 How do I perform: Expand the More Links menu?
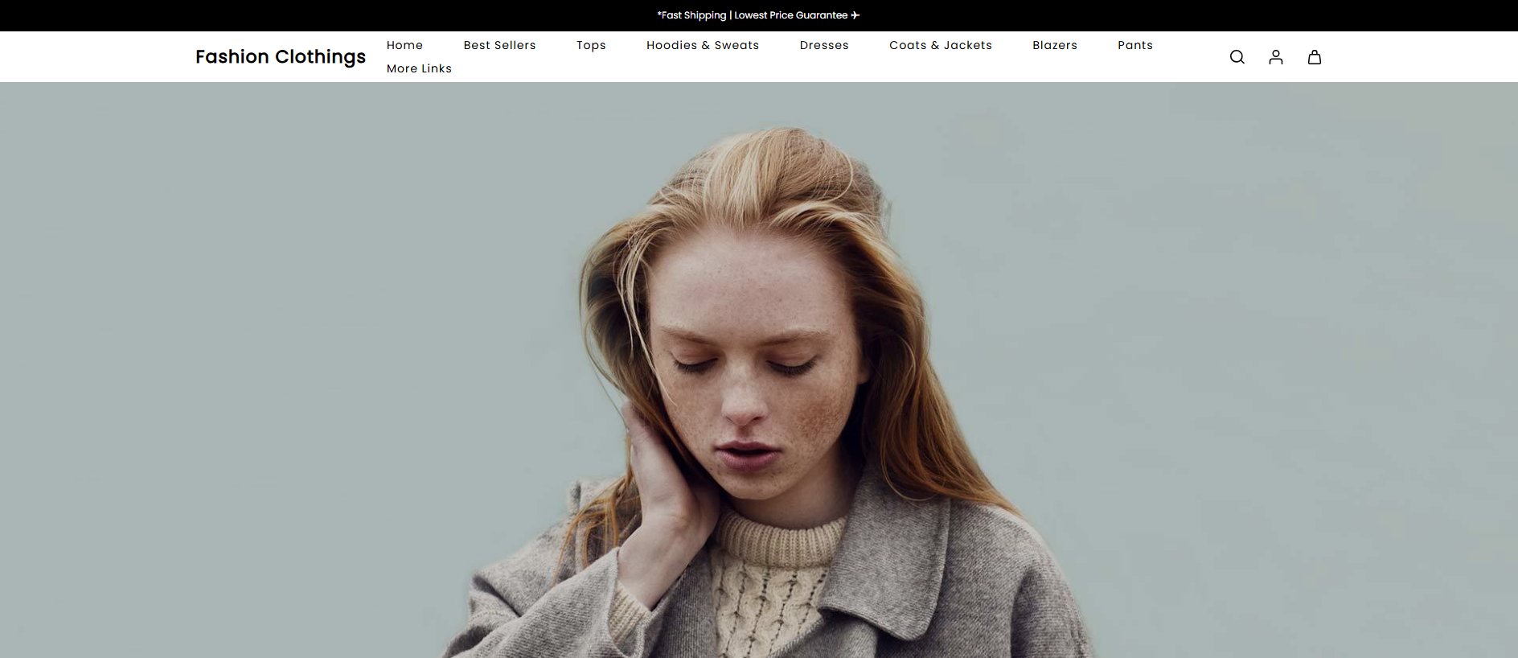coord(419,68)
